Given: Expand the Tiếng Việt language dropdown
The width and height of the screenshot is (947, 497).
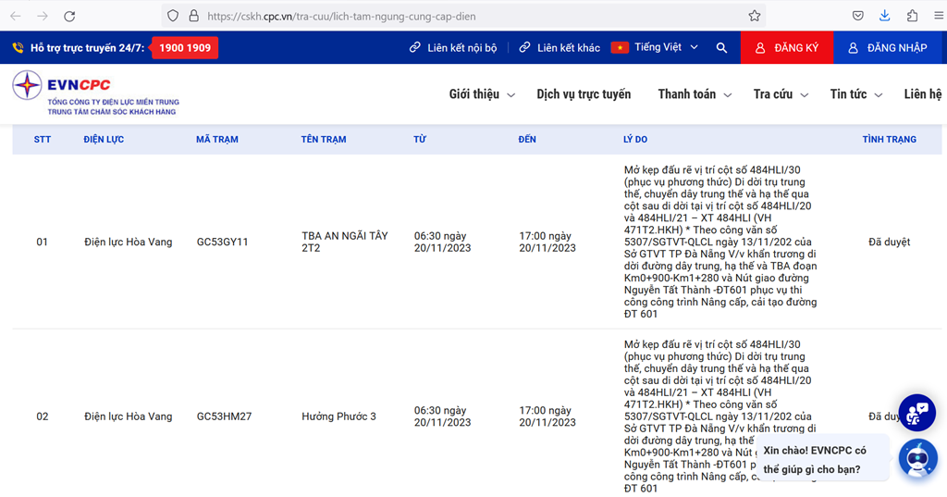Looking at the screenshot, I should (655, 47).
